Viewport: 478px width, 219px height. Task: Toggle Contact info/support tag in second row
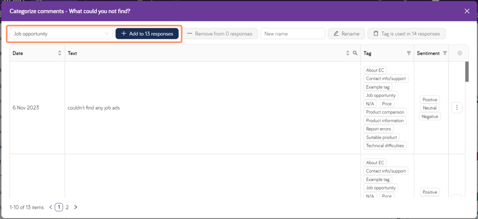[385, 171]
